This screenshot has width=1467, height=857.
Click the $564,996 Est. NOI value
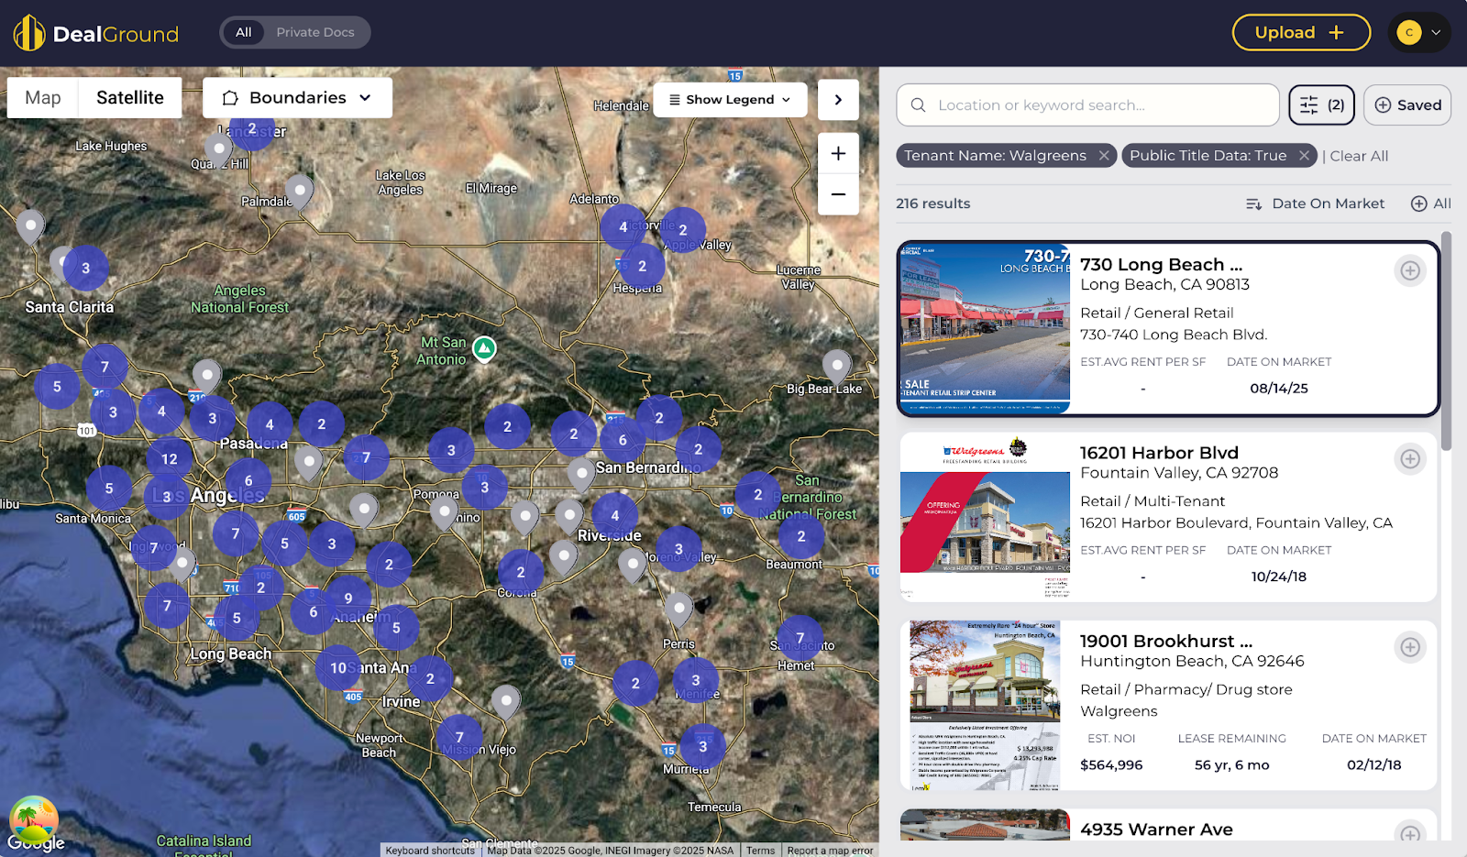[x=1111, y=764]
